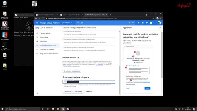Close the Create a project tab
The height and width of the screenshot is (111, 197).
pyautogui.click(x=82, y=15)
